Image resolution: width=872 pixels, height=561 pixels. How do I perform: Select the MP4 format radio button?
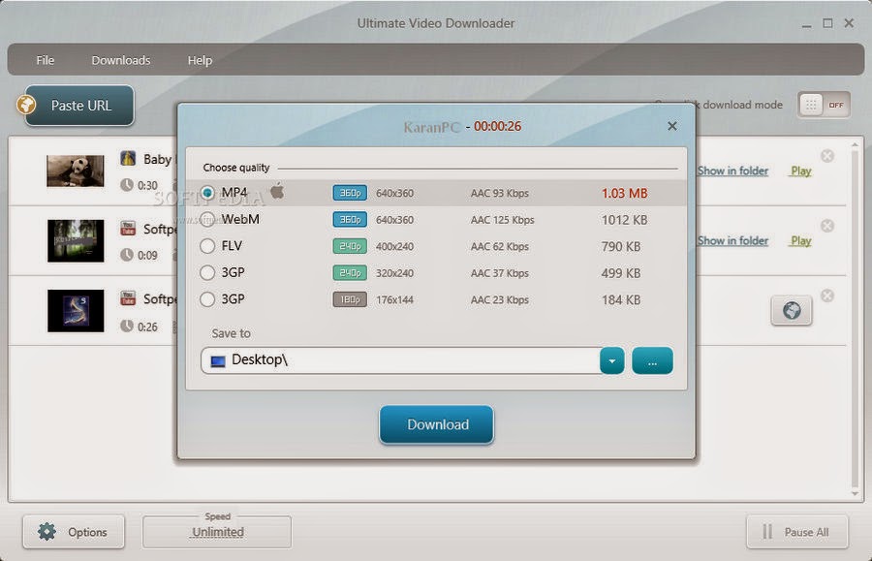coord(207,193)
